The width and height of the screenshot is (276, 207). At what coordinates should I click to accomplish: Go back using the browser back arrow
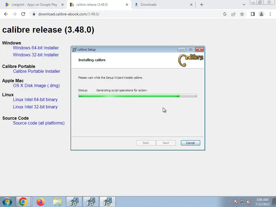(x=6, y=14)
